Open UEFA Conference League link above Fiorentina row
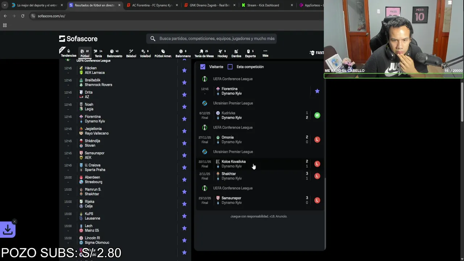This screenshot has height=261, width=464. click(x=233, y=79)
